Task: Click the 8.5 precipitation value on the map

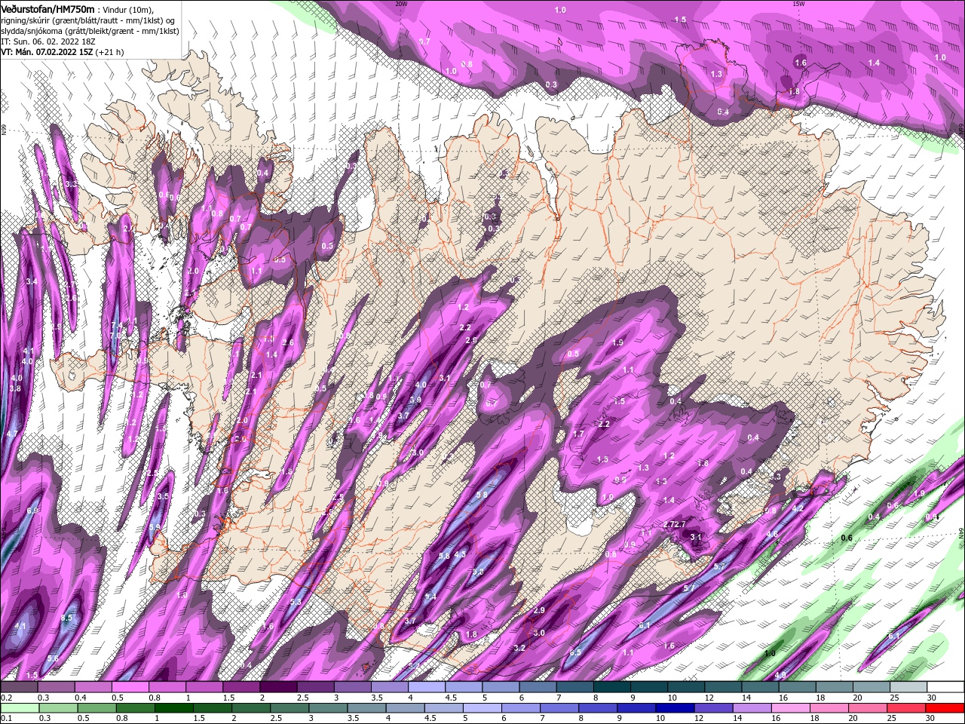Action: tap(66, 618)
